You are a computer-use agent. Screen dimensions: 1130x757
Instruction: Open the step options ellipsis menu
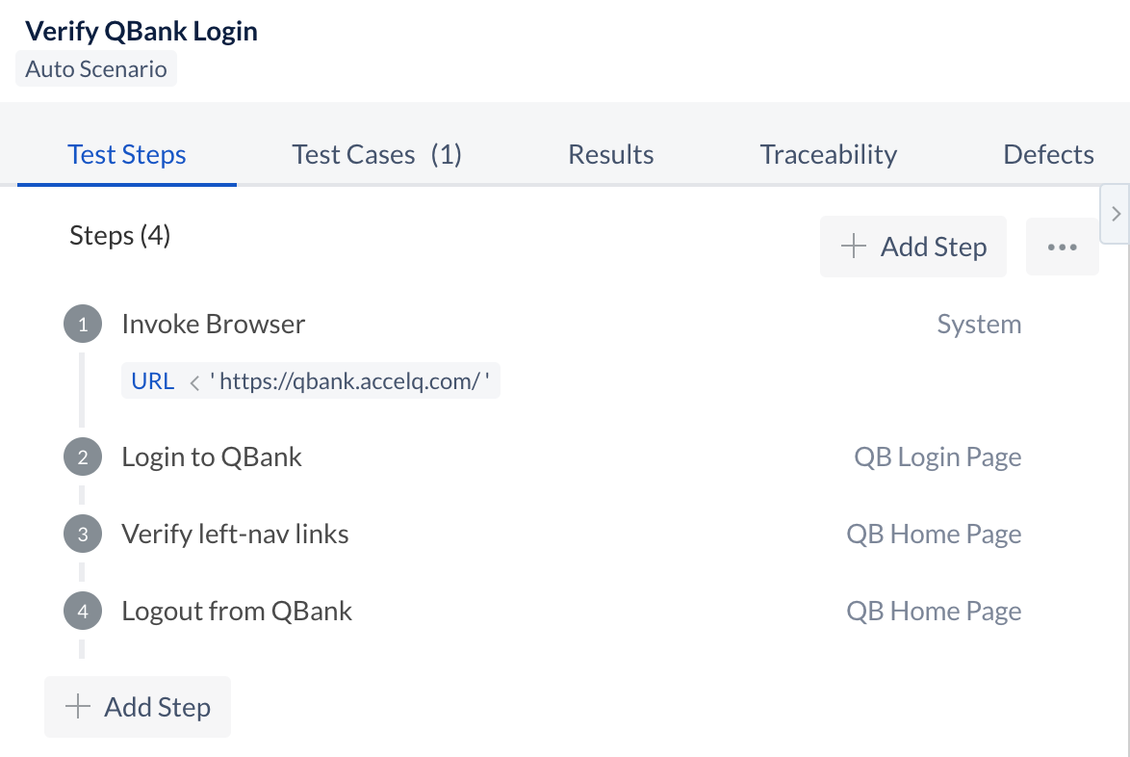click(1062, 247)
